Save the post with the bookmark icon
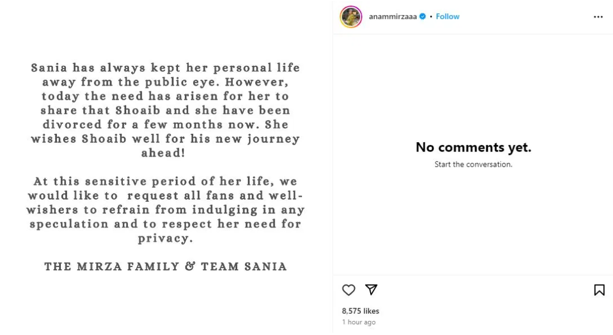 coord(598,290)
